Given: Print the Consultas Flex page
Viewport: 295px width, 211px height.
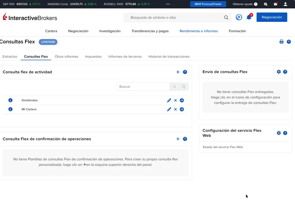Looking at the screenshot, I should (x=281, y=42).
